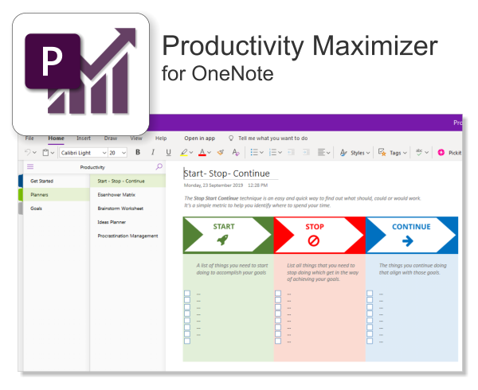Open the Pickit add-in icon
Image resolution: width=478 pixels, height=390 pixels.
(x=441, y=153)
